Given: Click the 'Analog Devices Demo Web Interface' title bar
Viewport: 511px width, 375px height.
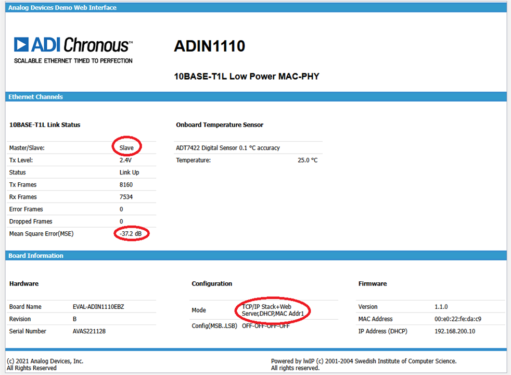Looking at the screenshot, I should click(x=256, y=7).
